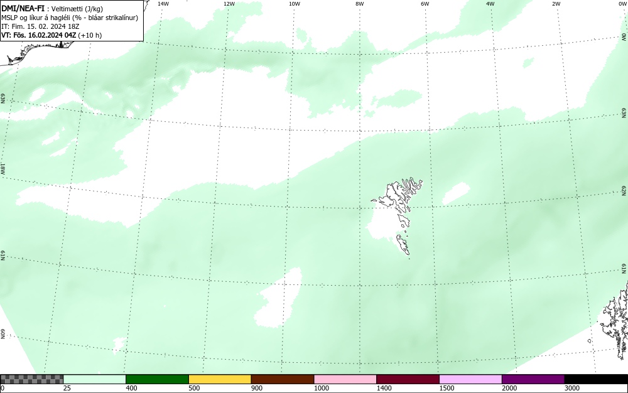Click the black legend swatch above 3000
This screenshot has height=393, width=628.
(x=596, y=379)
